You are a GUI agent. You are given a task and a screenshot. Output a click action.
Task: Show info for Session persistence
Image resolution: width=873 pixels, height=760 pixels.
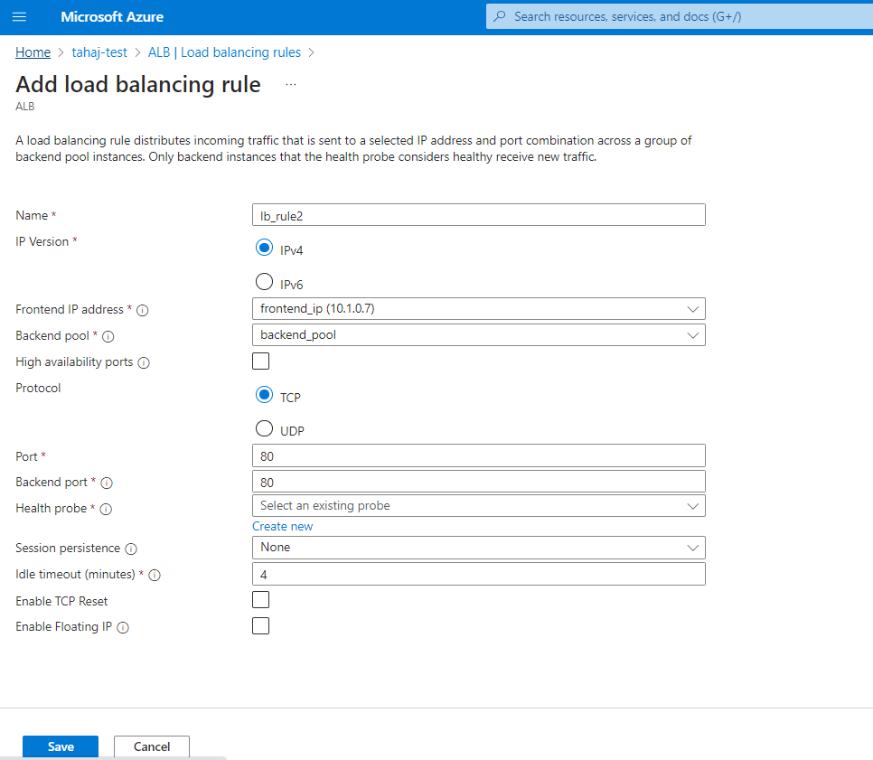pos(131,549)
